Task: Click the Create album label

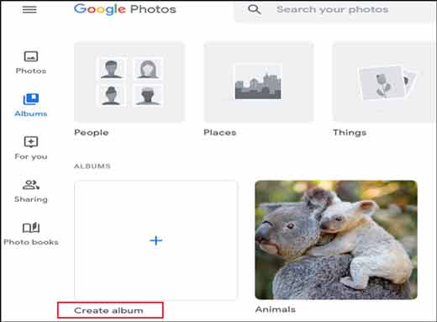Action: [108, 310]
